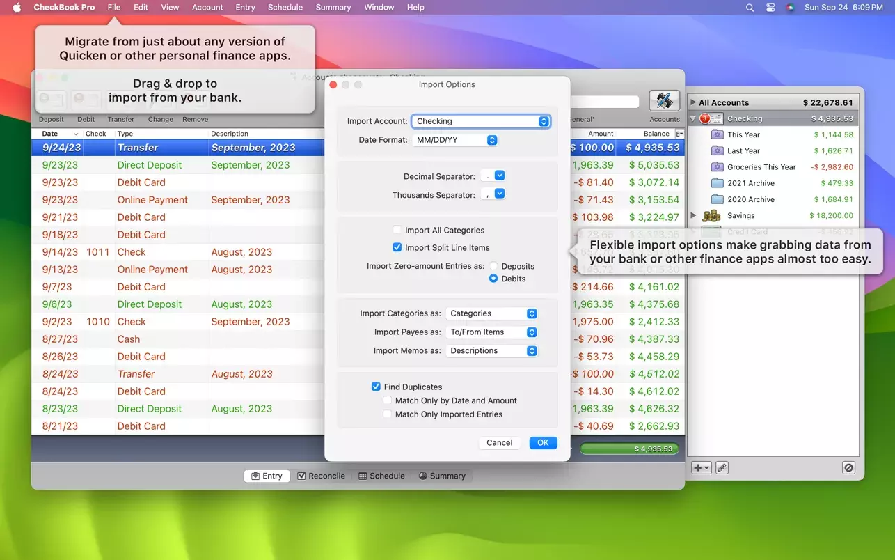Select the 9/14/23 check 1011 row
Image resolution: width=895 pixels, height=560 pixels.
point(177,252)
